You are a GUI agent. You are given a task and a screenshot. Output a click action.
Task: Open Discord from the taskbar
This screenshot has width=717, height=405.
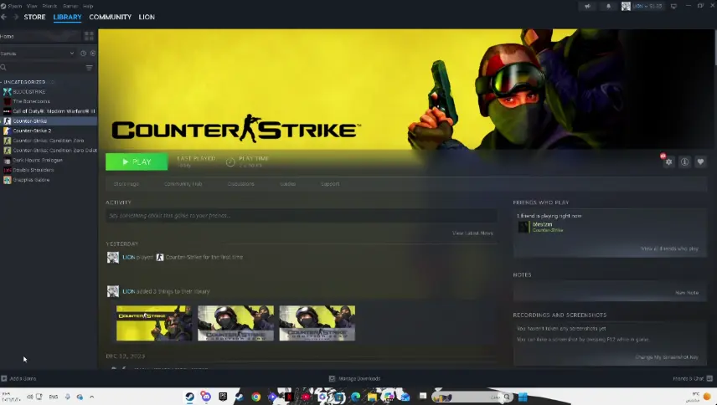coord(206,397)
